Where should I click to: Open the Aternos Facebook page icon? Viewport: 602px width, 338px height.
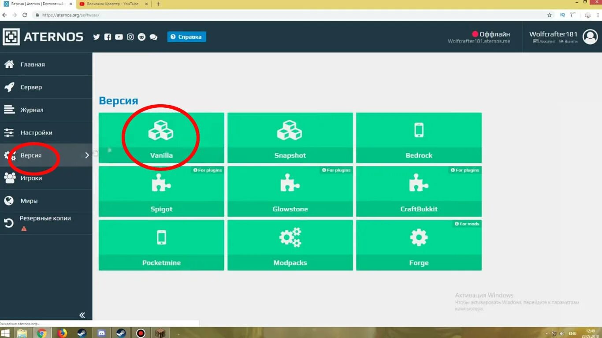(x=108, y=37)
